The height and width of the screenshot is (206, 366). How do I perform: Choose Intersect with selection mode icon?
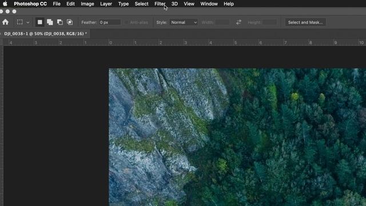(70, 22)
